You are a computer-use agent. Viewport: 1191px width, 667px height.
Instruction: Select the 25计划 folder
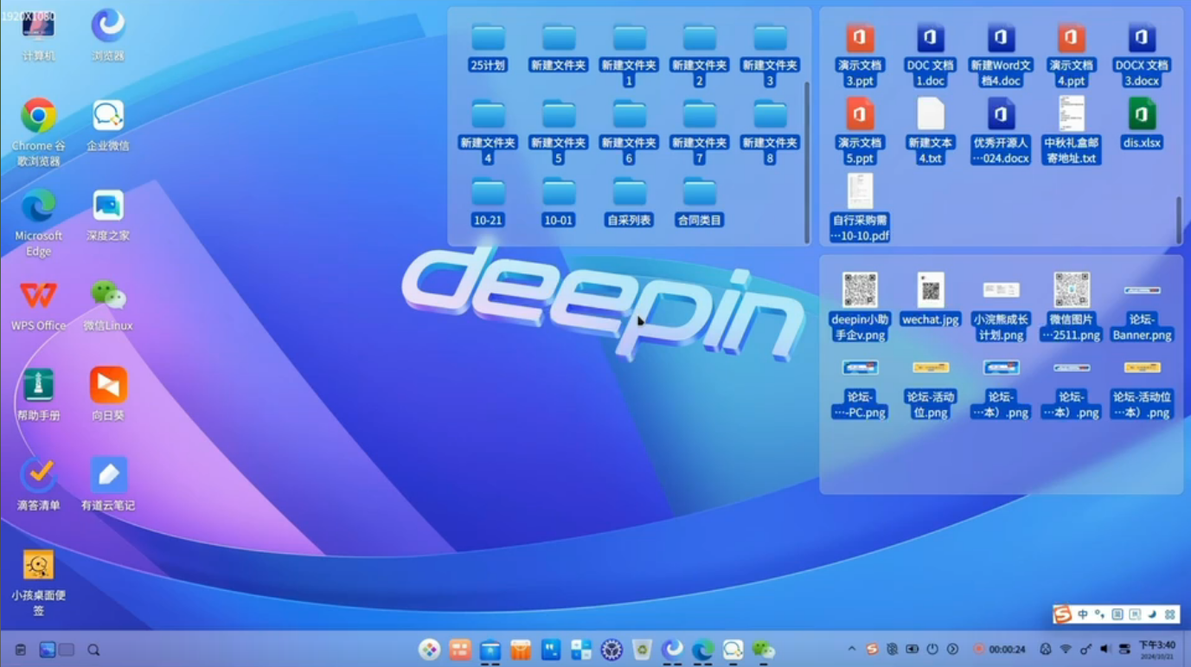pyautogui.click(x=488, y=48)
